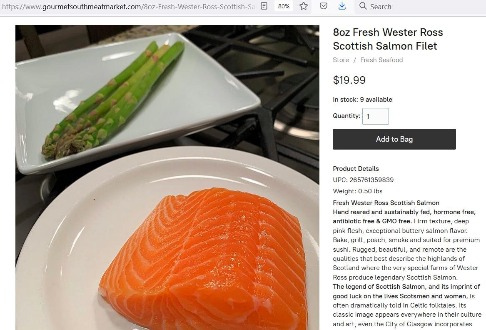The width and height of the screenshot is (486, 330).
Task: Open the downloads arrow icon
Action: tap(342, 6)
